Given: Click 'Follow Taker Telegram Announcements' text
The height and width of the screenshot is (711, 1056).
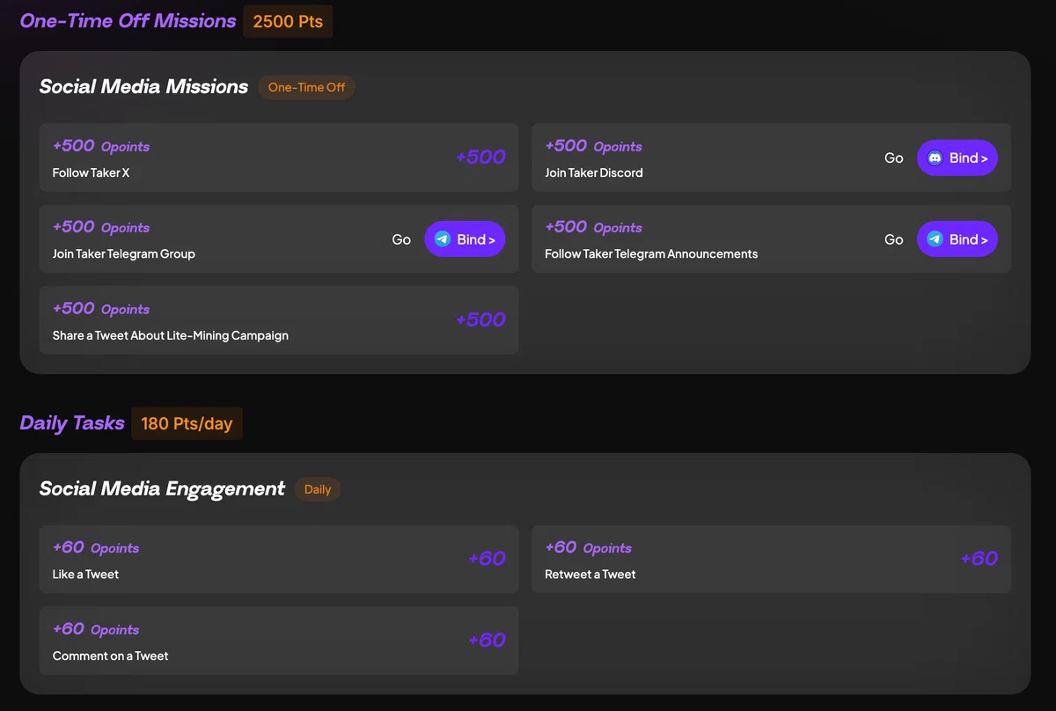Looking at the screenshot, I should coord(651,254).
